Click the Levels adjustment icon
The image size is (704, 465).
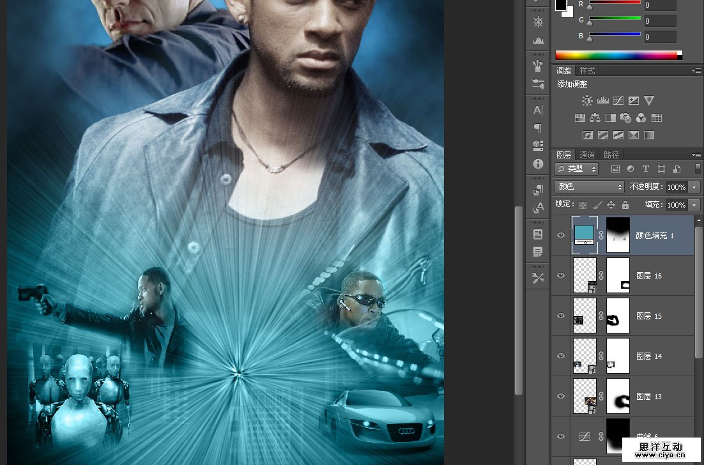tap(602, 101)
